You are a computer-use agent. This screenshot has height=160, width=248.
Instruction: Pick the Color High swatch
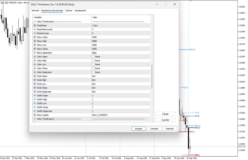tap(93, 61)
